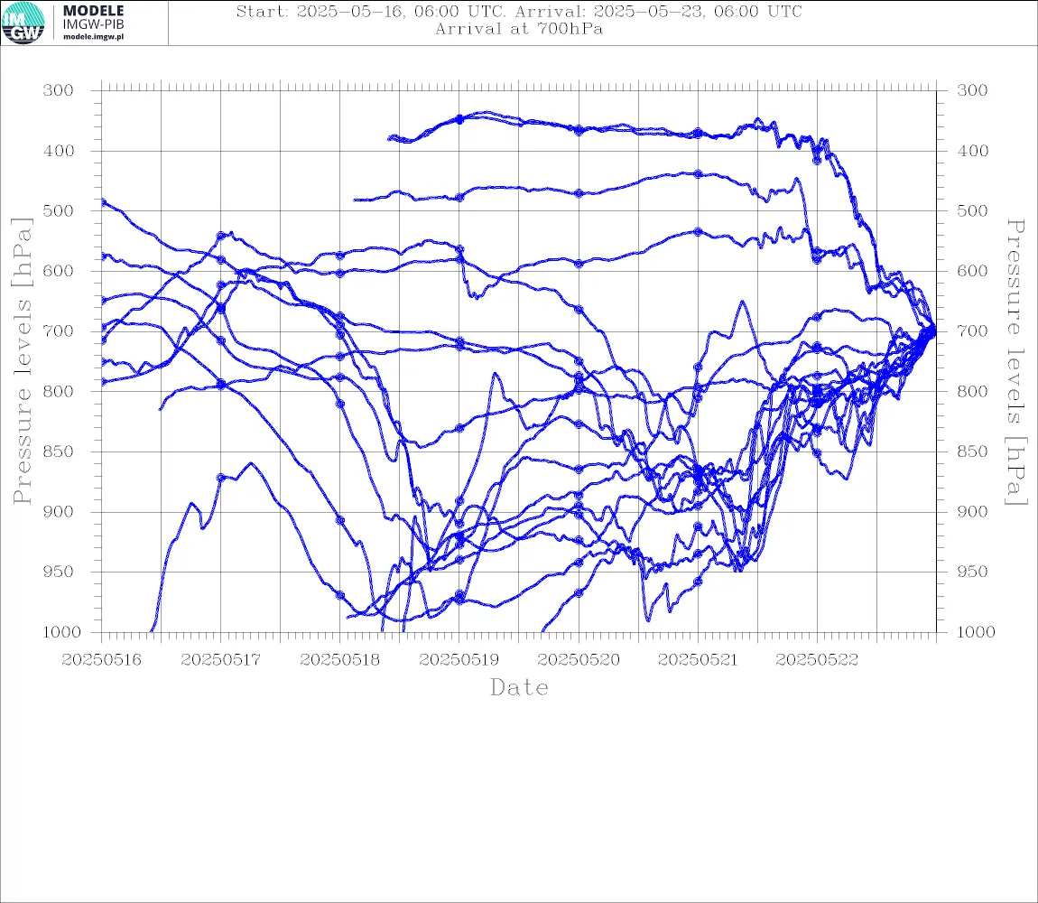This screenshot has width=1038, height=903.
Task: Click the right axis 800 label
Action: tap(972, 391)
